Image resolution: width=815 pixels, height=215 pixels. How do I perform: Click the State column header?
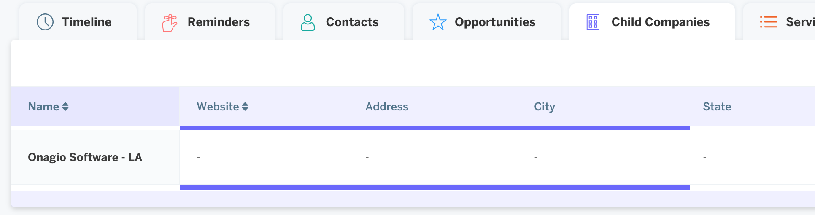coord(717,107)
